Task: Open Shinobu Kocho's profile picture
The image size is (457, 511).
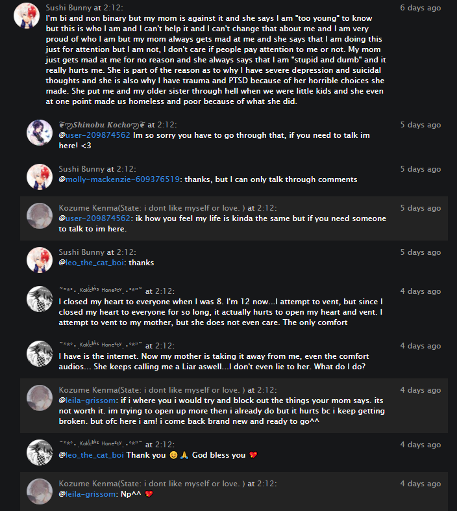Action: [39, 133]
